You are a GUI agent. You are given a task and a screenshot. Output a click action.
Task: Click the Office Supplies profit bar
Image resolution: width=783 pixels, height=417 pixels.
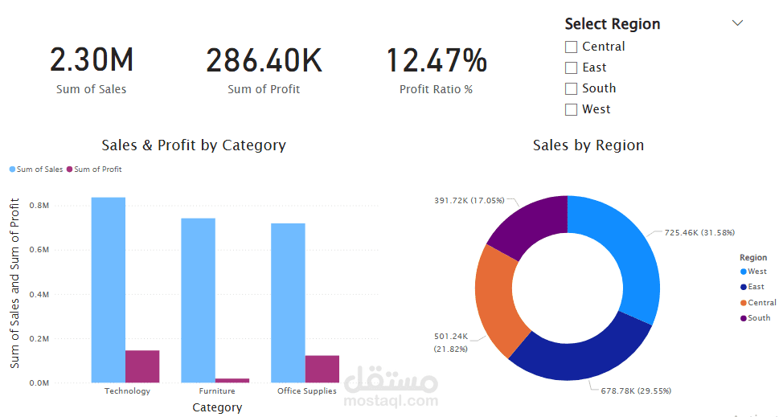point(322,369)
